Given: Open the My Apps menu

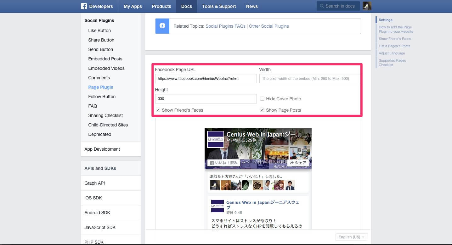Looking at the screenshot, I should pos(133,6).
